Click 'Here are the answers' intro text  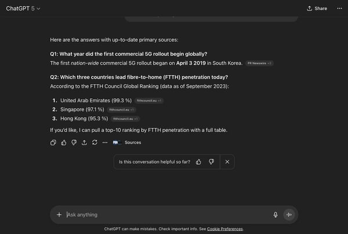coord(114,40)
